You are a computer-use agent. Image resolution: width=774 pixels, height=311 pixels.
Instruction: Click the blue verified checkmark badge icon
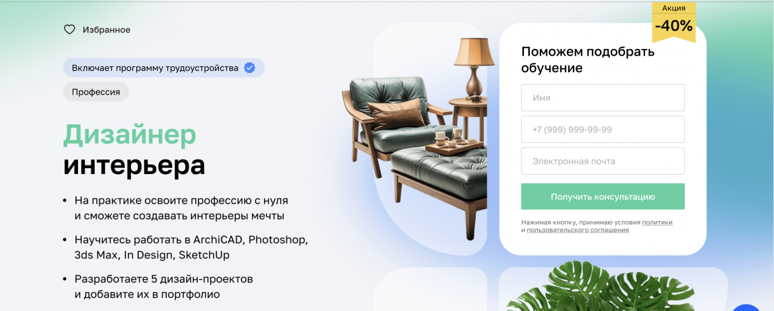tap(250, 67)
